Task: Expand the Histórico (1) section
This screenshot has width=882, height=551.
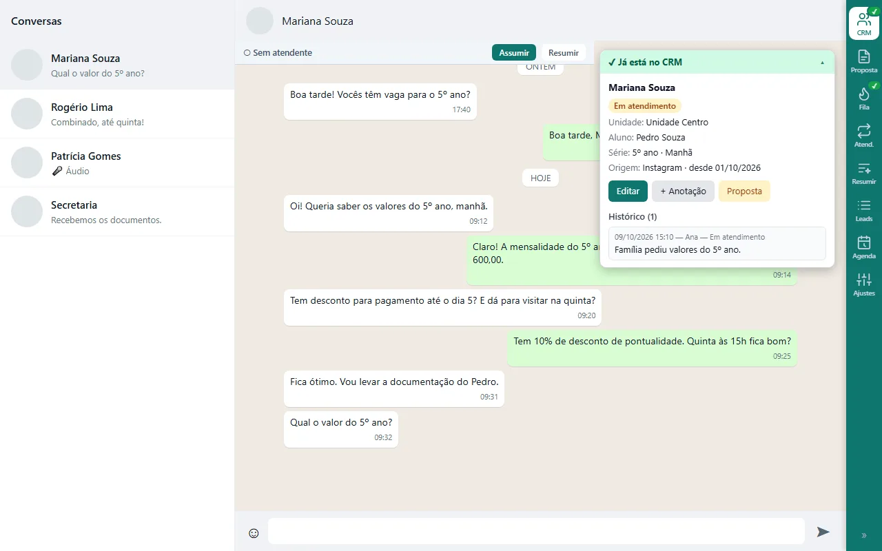Action: pos(633,216)
